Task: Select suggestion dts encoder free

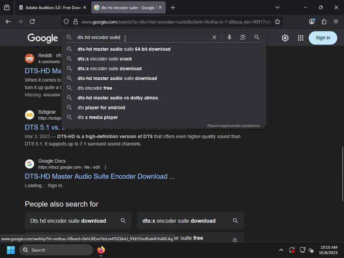Action: click(164, 88)
